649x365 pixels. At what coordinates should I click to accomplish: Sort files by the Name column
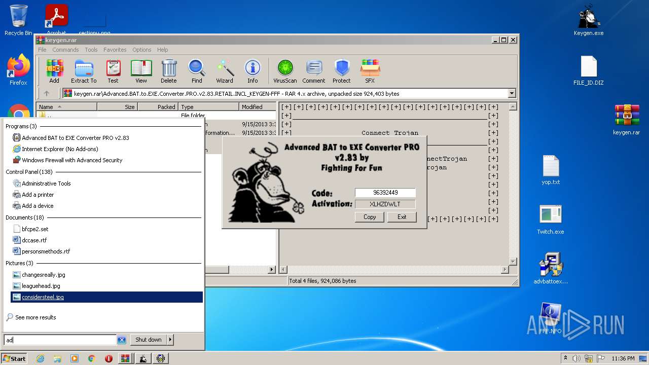click(x=66, y=107)
